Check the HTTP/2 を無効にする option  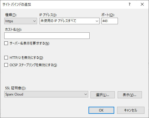(6, 58)
